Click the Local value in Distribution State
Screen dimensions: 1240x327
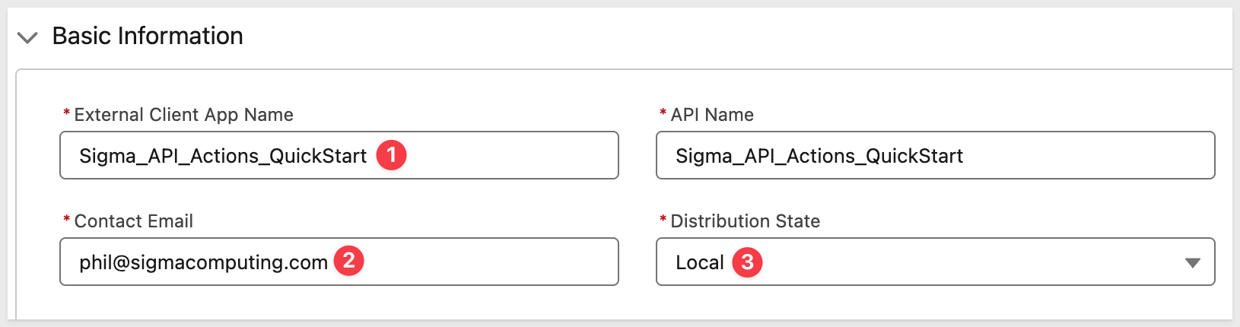point(699,262)
